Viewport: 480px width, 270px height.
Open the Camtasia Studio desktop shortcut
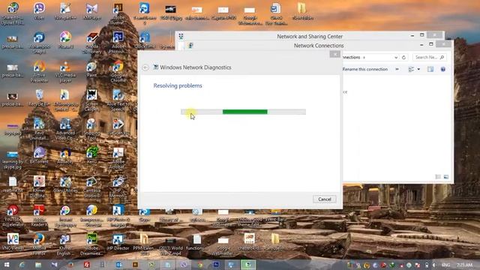point(91,187)
